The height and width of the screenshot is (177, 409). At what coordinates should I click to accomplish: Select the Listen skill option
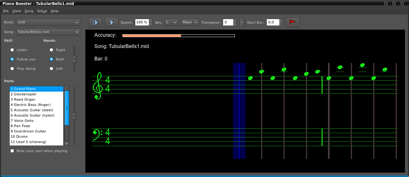(x=12, y=50)
